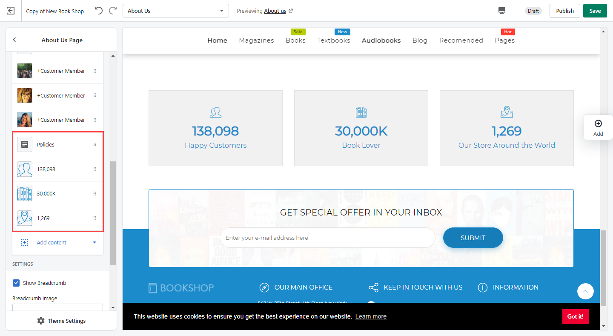Click the customers icon for 138,098 block
Screen dimensions: 613x336
click(25, 169)
